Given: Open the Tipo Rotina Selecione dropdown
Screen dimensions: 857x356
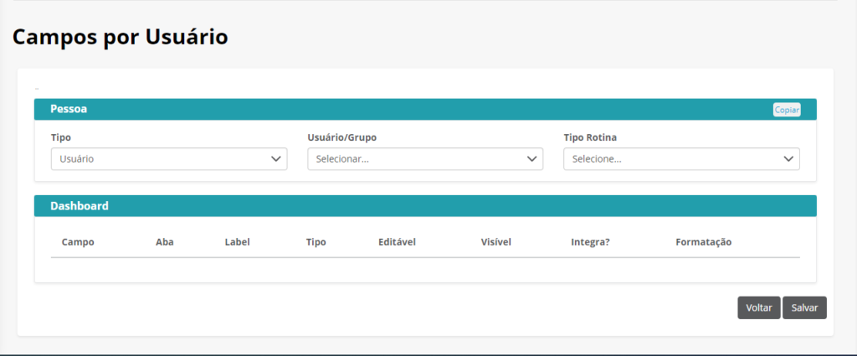Looking at the screenshot, I should point(681,159).
